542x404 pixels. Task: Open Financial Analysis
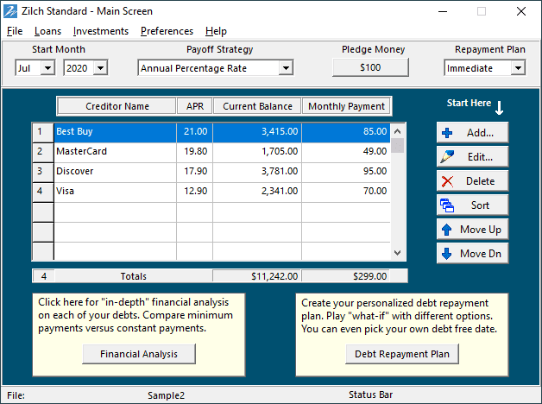pyautogui.click(x=139, y=354)
